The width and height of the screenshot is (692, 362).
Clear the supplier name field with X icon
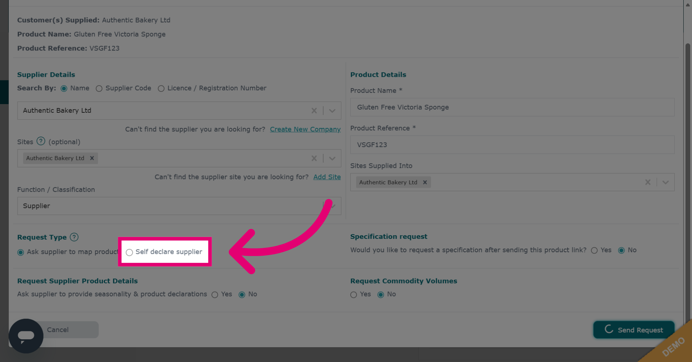coord(314,111)
